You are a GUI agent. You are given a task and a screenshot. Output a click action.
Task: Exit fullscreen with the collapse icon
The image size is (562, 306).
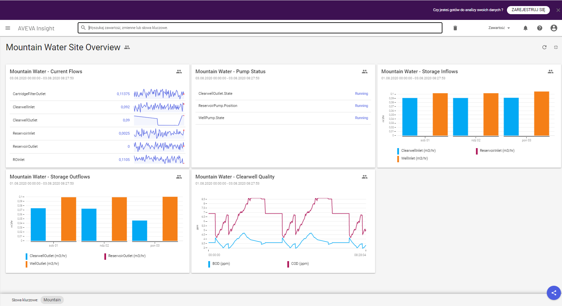pos(556,47)
